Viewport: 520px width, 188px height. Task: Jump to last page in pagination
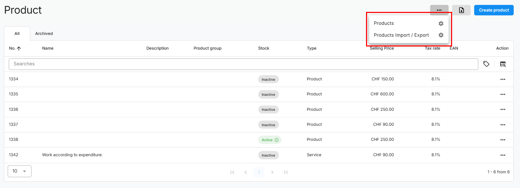(286, 172)
